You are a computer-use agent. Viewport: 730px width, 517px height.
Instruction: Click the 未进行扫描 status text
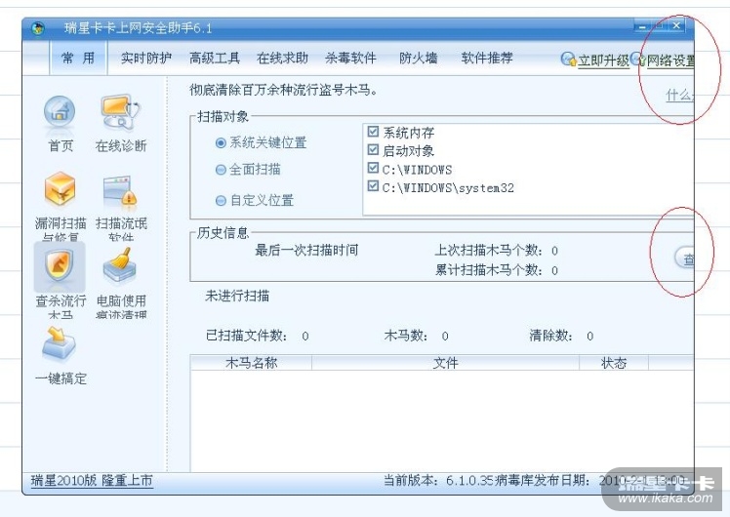click(x=237, y=296)
